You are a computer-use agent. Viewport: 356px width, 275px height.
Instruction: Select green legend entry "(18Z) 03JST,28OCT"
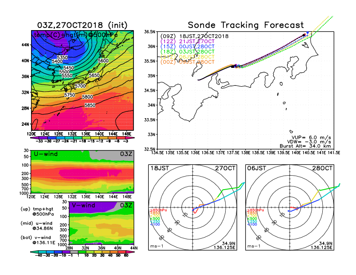(x=187, y=52)
